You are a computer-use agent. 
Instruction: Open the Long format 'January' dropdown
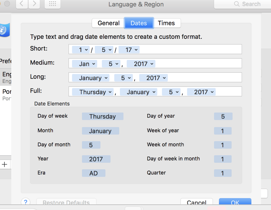pos(90,78)
